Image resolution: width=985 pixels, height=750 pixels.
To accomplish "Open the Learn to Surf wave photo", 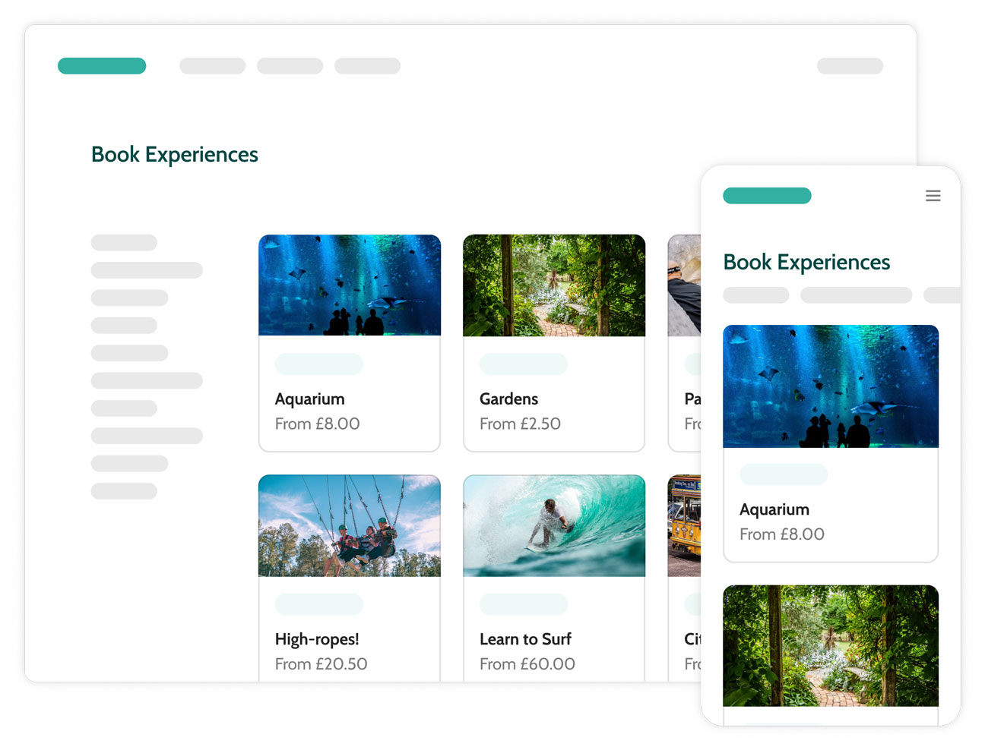I will [x=554, y=526].
